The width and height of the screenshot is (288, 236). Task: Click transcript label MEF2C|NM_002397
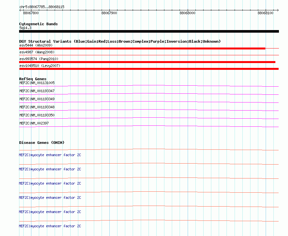click(34, 123)
